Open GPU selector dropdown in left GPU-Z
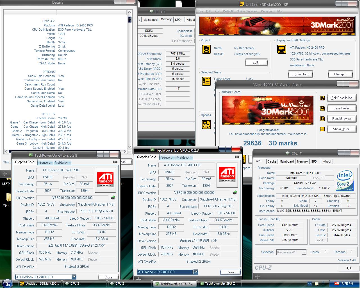This screenshot has height=288, width=364. [x=74, y=277]
